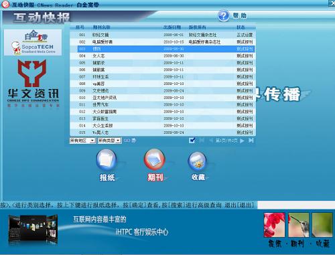Click the red flower thumbnail

click(274, 225)
